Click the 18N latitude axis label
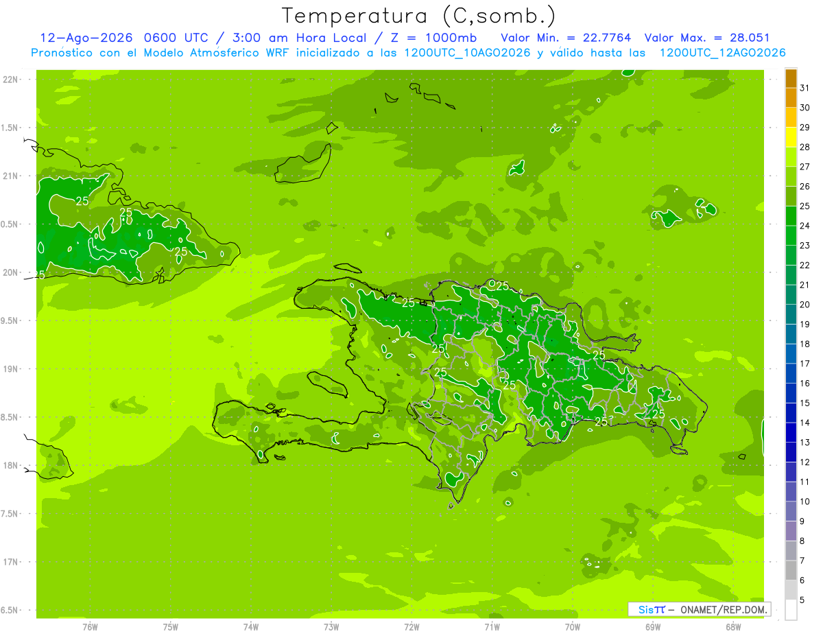The width and height of the screenshot is (823, 636). click(10, 465)
